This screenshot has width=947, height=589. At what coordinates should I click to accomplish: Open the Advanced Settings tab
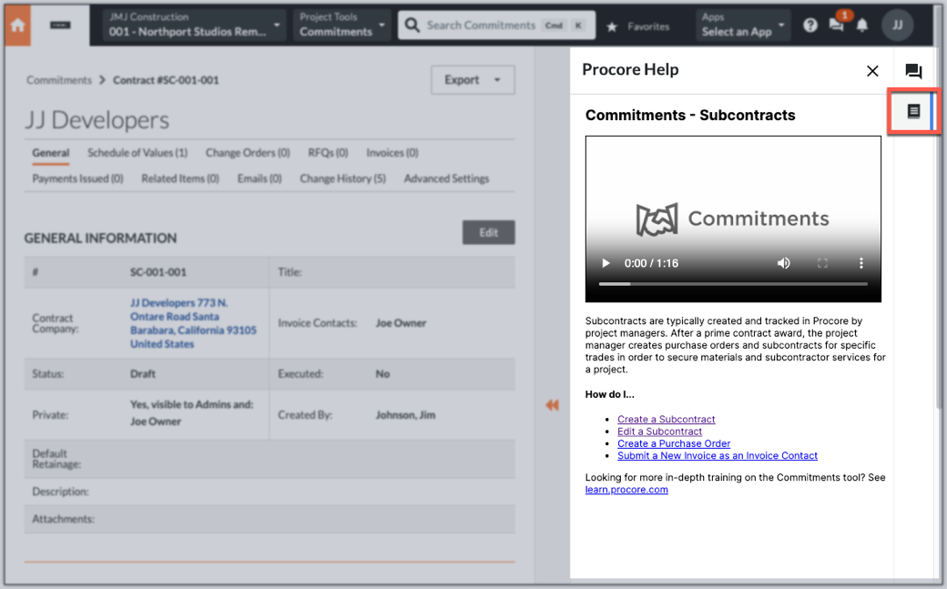[446, 178]
